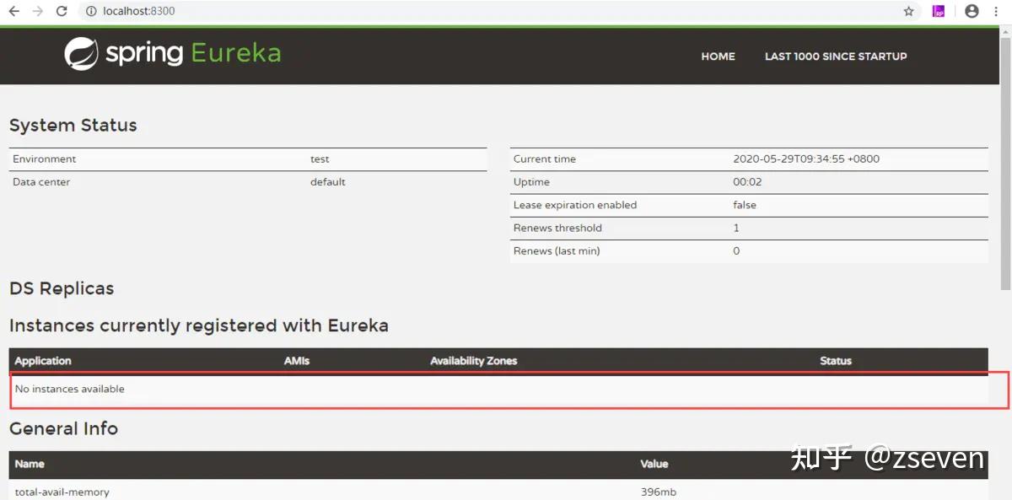Open the site information icon in the address bar
This screenshot has height=500, width=1012.
[90, 11]
